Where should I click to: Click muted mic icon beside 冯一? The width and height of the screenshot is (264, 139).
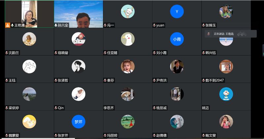click(x=105, y=25)
